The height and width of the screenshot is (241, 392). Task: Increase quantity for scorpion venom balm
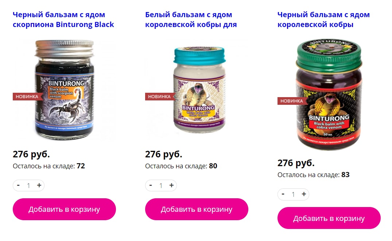tap(39, 185)
